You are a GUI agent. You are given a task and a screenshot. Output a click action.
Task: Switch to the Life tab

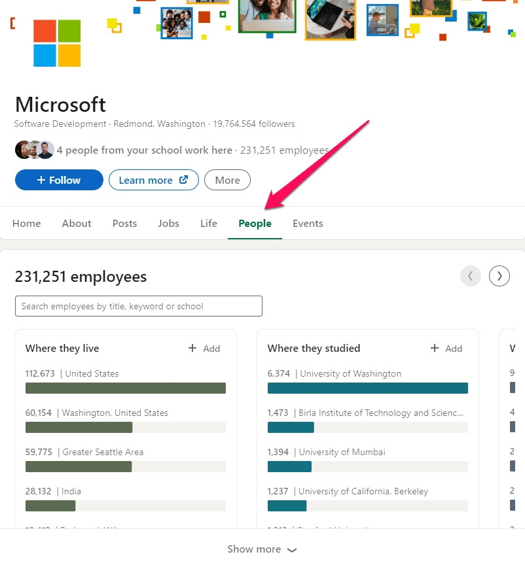point(209,224)
